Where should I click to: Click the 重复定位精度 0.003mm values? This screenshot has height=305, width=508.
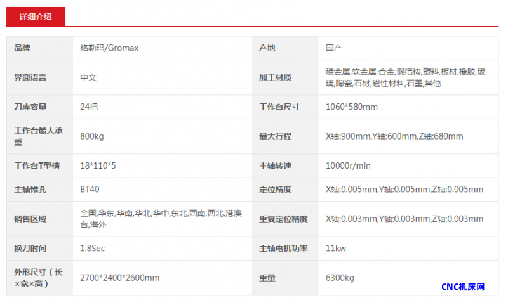click(404, 219)
